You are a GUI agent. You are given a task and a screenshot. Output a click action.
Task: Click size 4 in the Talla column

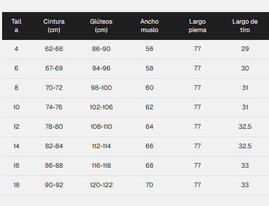pos(16,49)
